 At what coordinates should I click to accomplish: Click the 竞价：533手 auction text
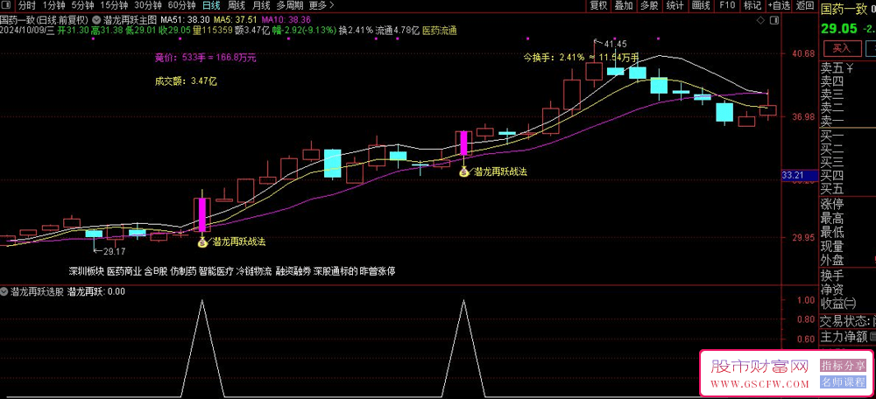click(x=206, y=58)
